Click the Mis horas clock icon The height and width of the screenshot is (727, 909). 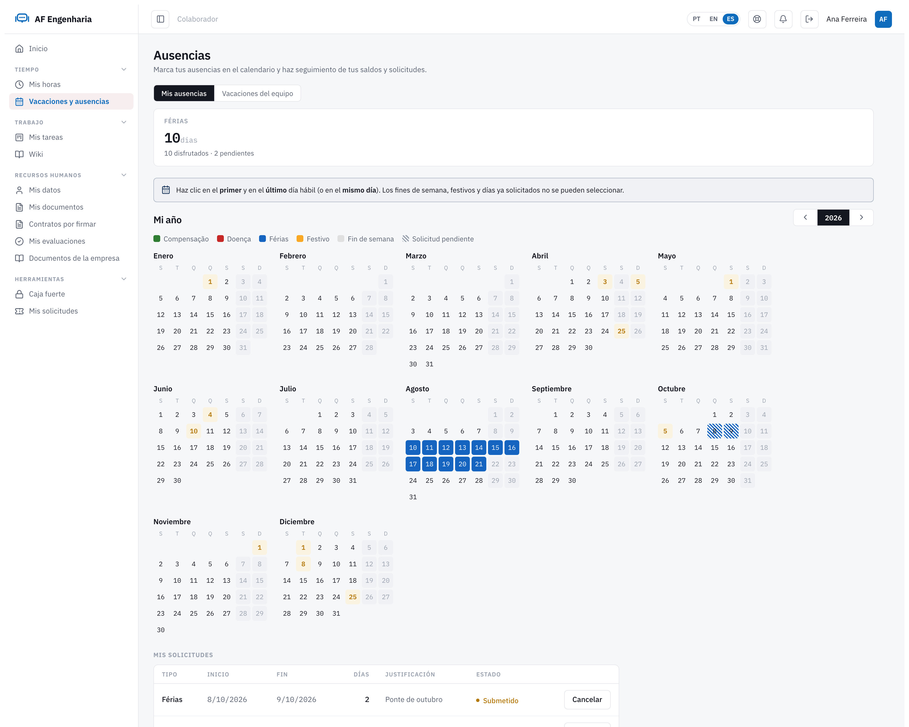coord(19,84)
